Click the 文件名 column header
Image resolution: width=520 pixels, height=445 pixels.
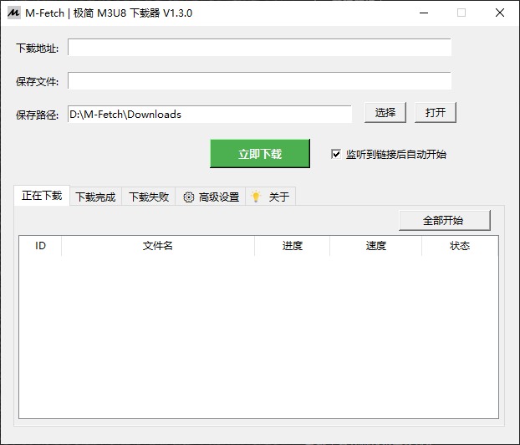(x=158, y=246)
